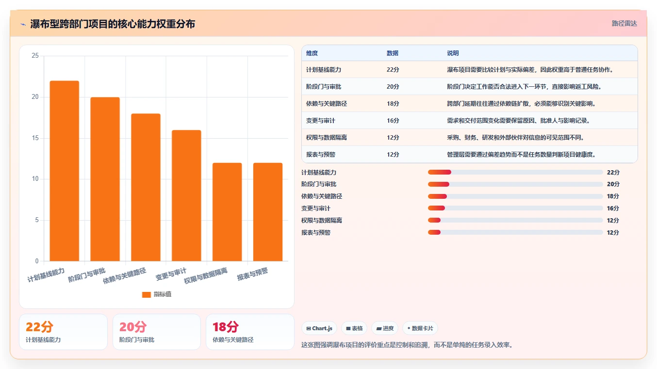Click the page title 瀑布型跨部门项目的核心能力权重分布

[x=113, y=24]
